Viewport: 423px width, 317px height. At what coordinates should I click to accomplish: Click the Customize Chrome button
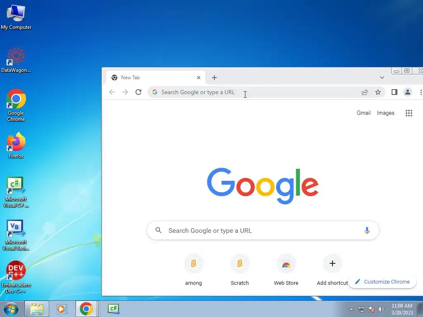[x=383, y=282]
